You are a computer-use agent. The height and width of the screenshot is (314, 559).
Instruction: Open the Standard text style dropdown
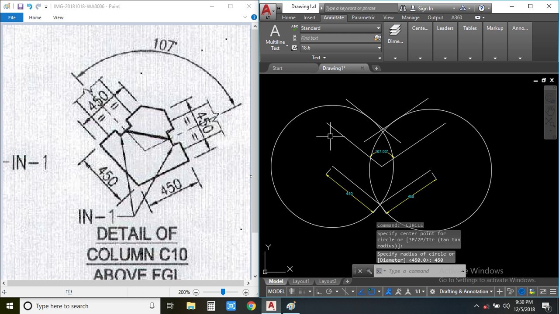(379, 28)
